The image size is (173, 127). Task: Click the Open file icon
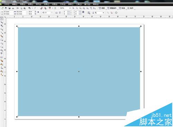tap(6, 8)
